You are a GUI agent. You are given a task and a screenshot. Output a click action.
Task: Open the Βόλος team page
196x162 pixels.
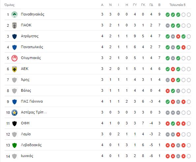(x=26, y=90)
